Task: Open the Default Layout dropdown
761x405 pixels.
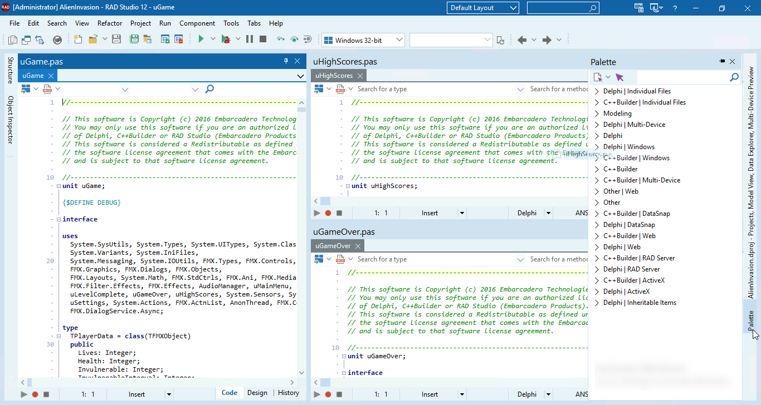Action: pyautogui.click(x=482, y=8)
